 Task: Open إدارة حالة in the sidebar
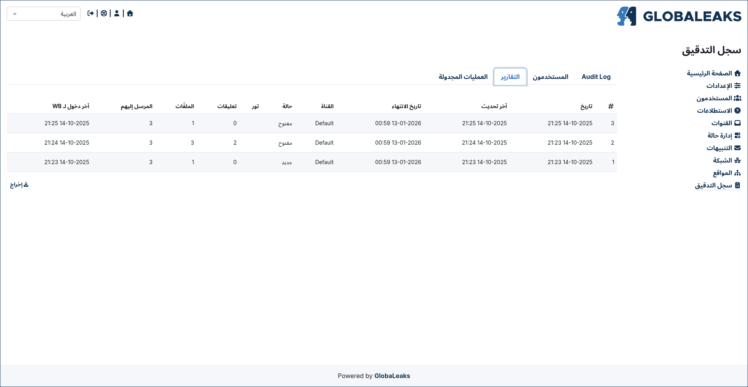point(724,135)
